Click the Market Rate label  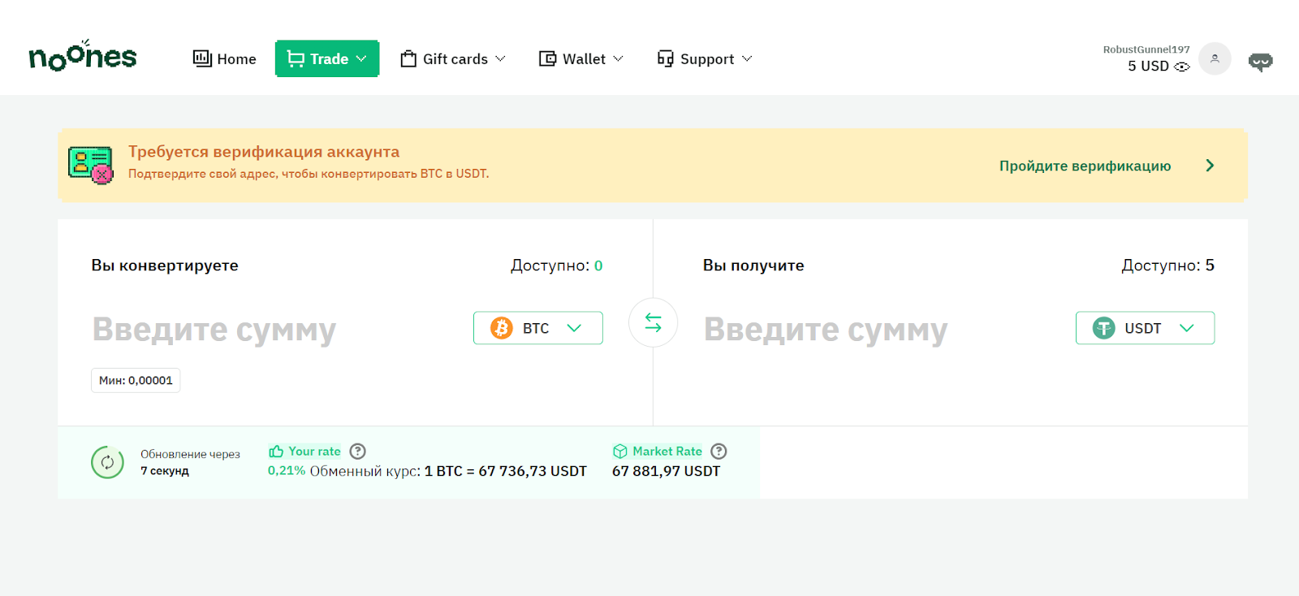(667, 451)
